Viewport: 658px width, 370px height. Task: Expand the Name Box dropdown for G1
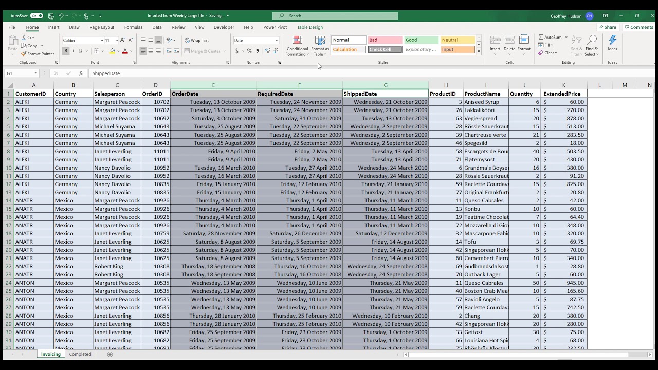pyautogui.click(x=35, y=73)
